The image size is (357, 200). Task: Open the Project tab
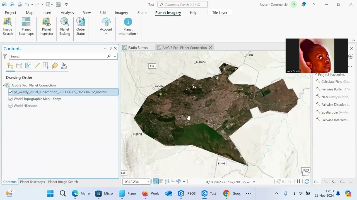tap(10, 12)
